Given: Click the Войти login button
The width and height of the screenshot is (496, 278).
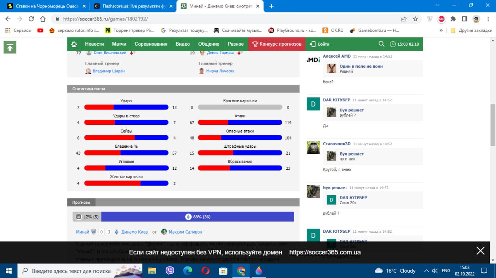Looking at the screenshot, I should tap(320, 44).
